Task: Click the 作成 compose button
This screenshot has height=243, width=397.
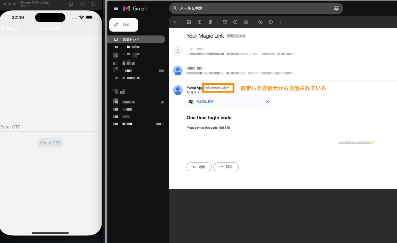Action: click(x=124, y=25)
